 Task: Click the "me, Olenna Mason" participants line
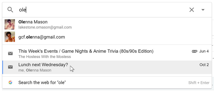(x=35, y=70)
